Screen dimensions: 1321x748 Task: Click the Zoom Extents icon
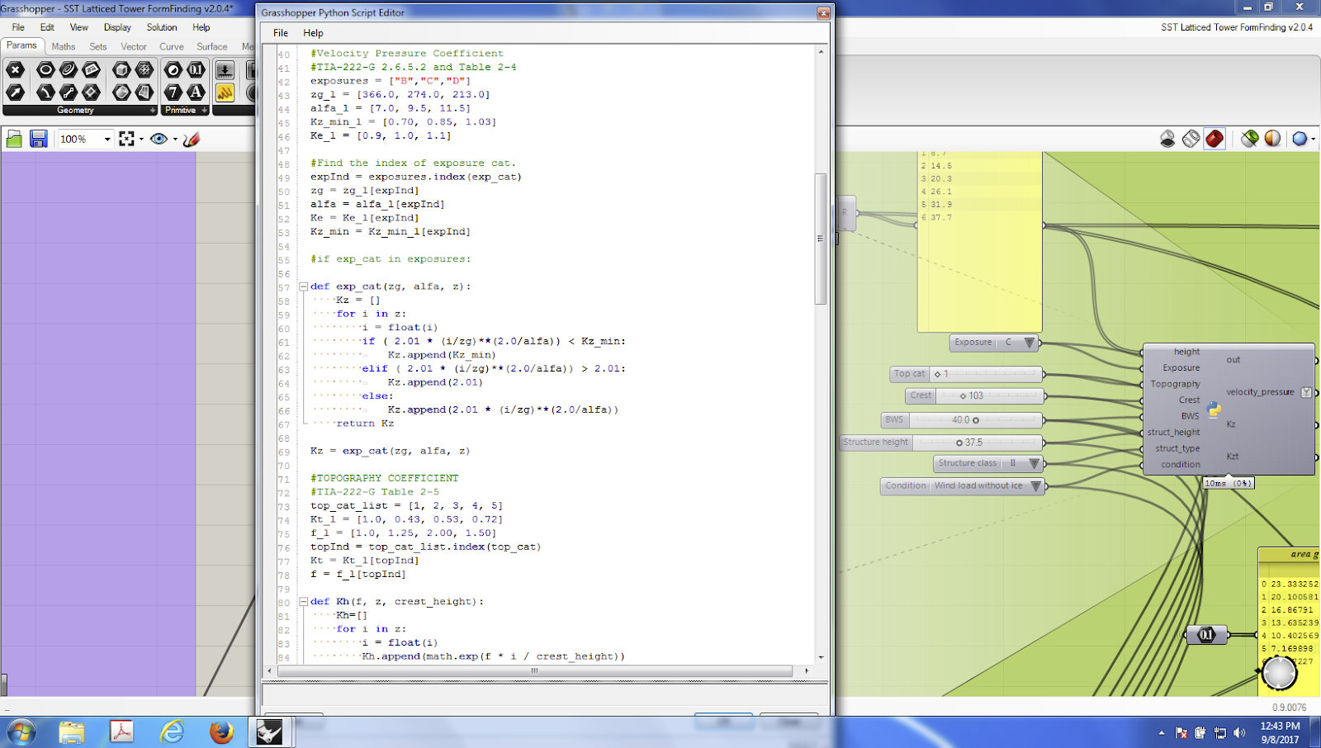[x=126, y=139]
